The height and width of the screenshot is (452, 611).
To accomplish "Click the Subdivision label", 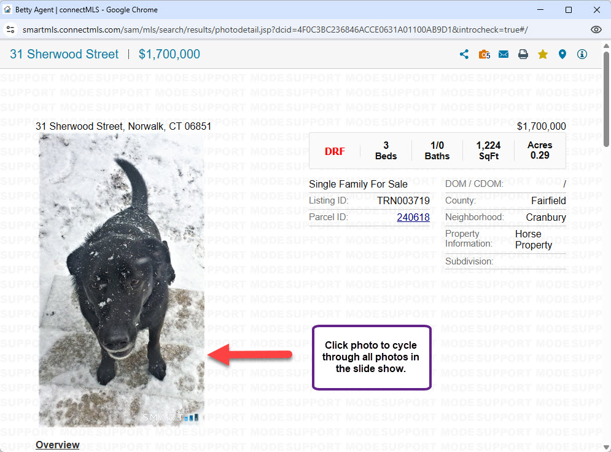I will tap(469, 261).
